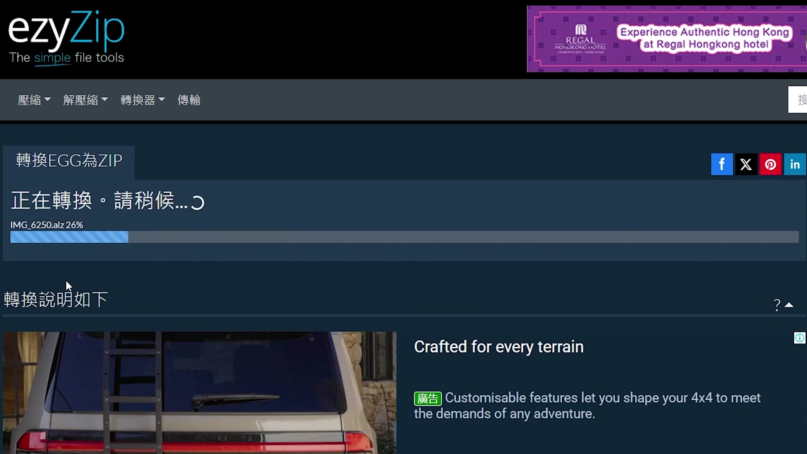Open the 壓縮 dropdown menu
This screenshot has width=807, height=454.
click(x=34, y=100)
